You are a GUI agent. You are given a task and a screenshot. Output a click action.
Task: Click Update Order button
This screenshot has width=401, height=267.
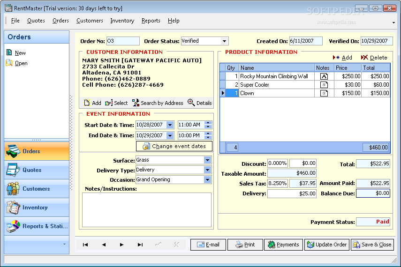tap(327, 245)
